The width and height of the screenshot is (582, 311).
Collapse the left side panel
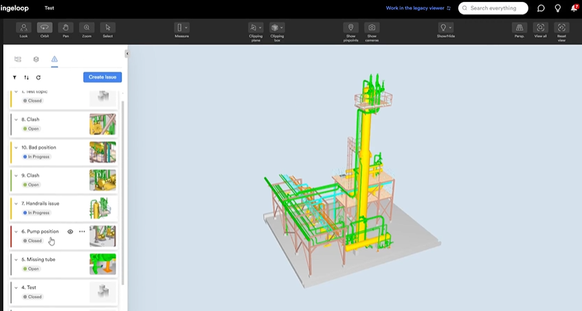point(127,54)
